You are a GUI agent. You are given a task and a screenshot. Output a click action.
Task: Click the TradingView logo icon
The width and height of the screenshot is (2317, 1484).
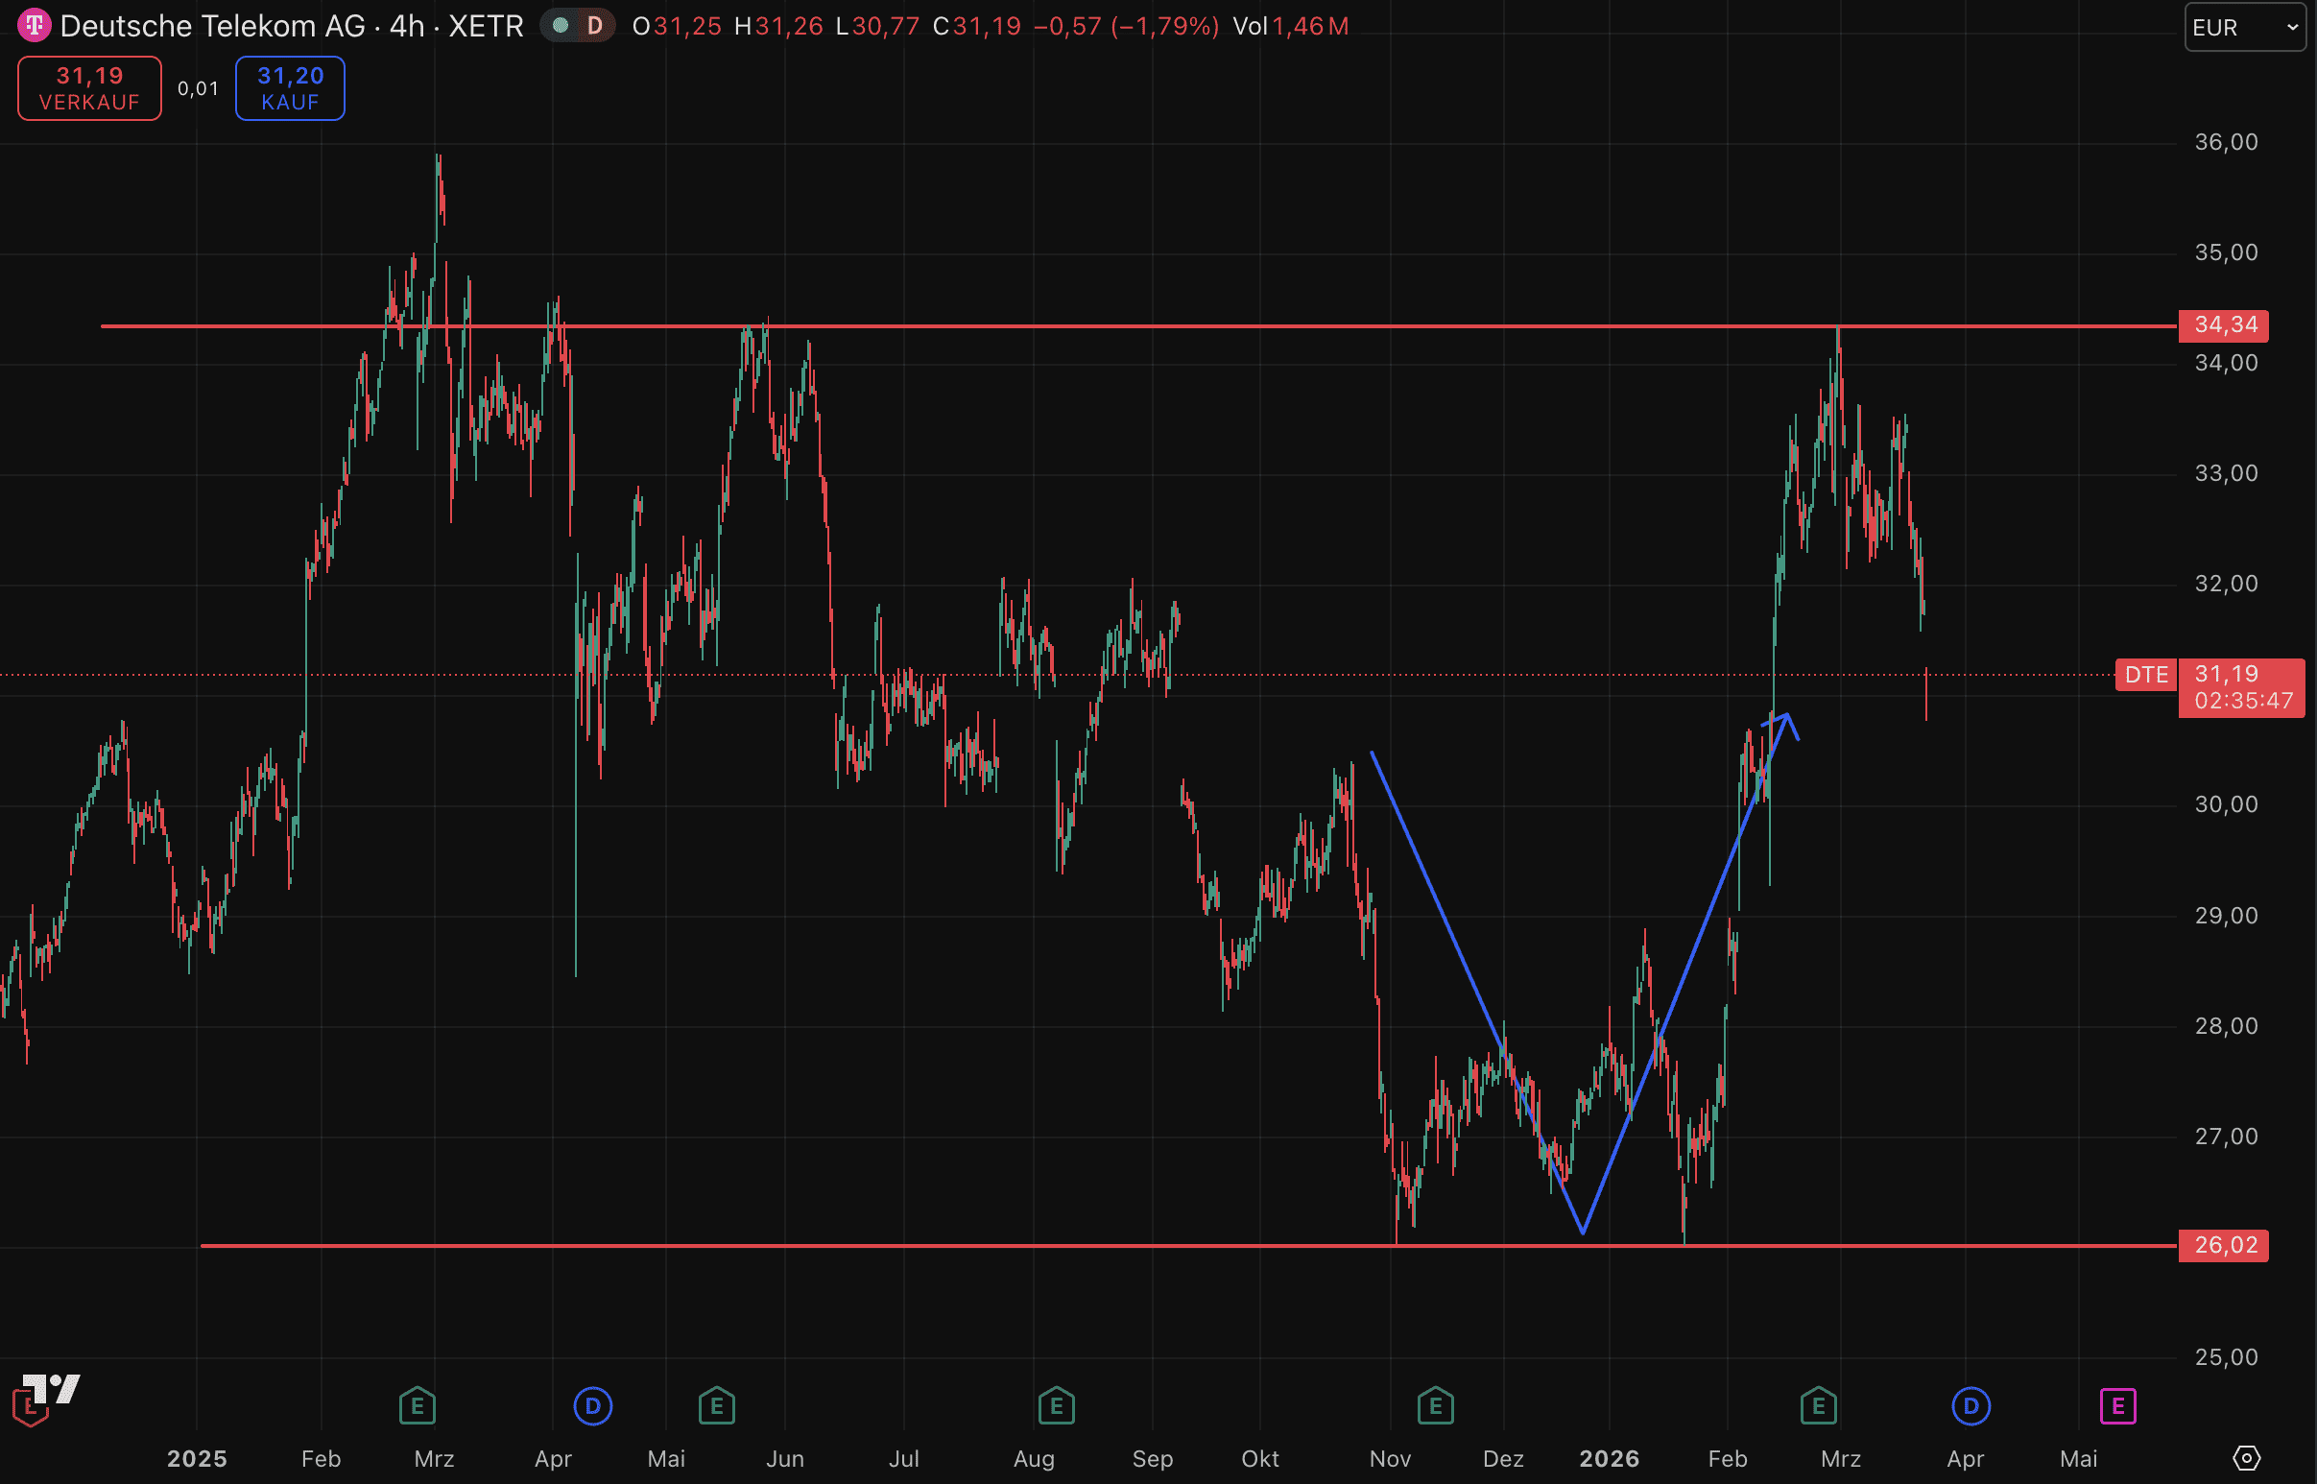pyautogui.click(x=52, y=1389)
